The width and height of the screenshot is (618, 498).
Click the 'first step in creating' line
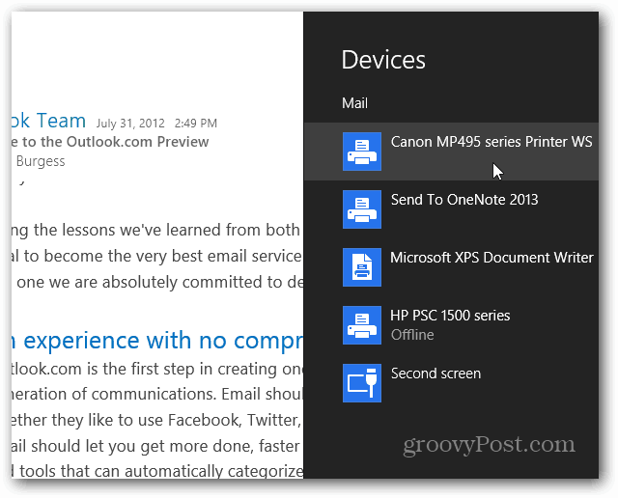(157, 370)
